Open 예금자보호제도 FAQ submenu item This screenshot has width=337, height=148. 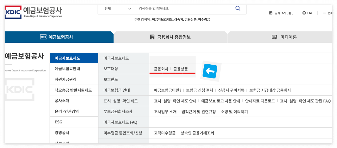(124, 122)
